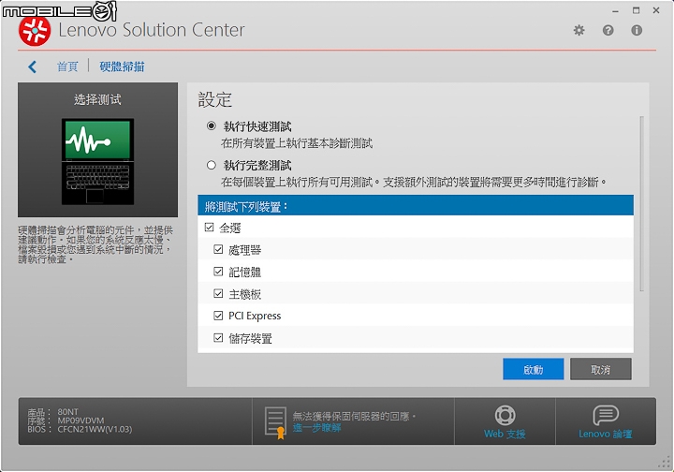
Task: Select 執行完整測試 radio option
Action: click(x=211, y=165)
